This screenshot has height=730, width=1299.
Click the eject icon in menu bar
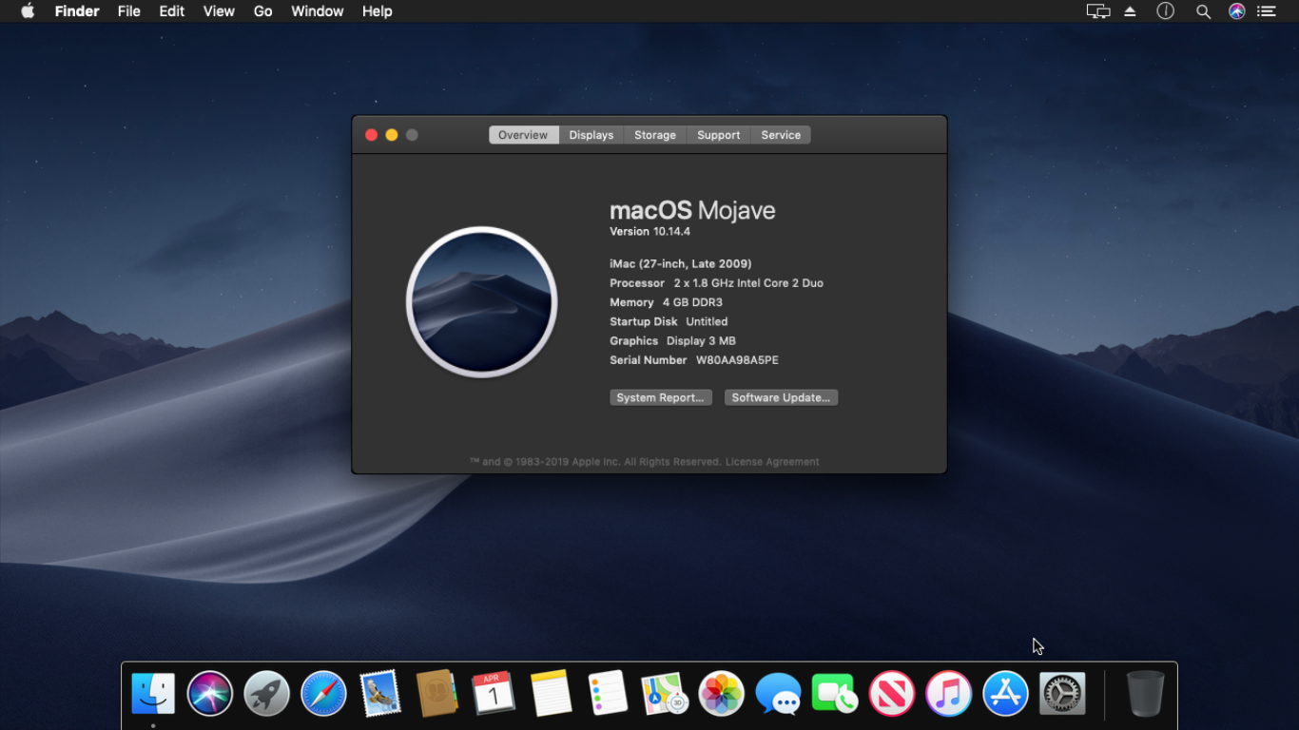(x=1130, y=11)
